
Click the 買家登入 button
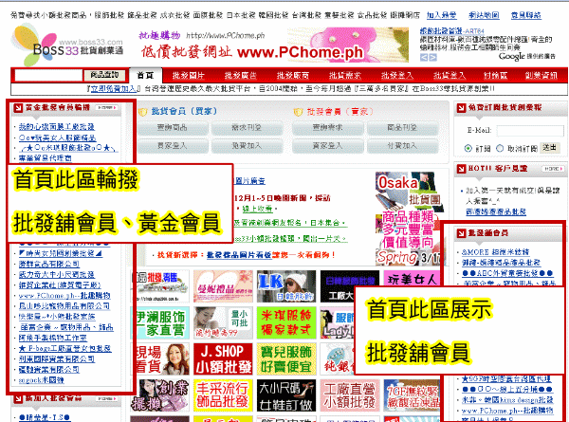pos(173,146)
